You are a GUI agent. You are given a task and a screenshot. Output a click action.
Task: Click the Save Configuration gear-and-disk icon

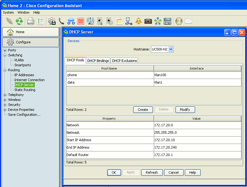click(52, 21)
